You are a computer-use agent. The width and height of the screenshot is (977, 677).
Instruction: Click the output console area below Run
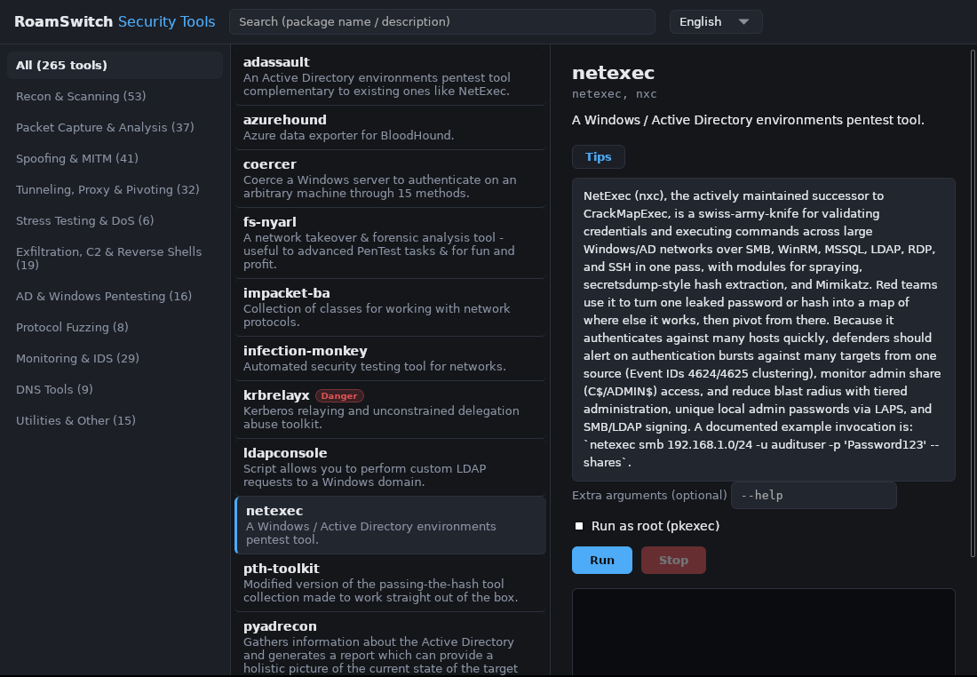tap(763, 632)
